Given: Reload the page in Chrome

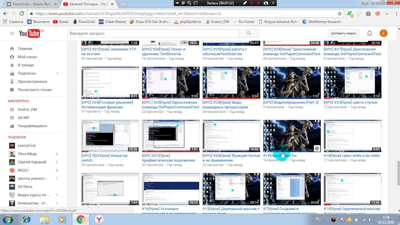Looking at the screenshot, I should click(22, 14).
